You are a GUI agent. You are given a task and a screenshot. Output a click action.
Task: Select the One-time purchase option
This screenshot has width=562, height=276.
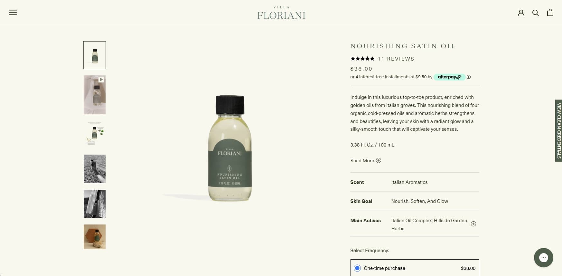(357, 268)
